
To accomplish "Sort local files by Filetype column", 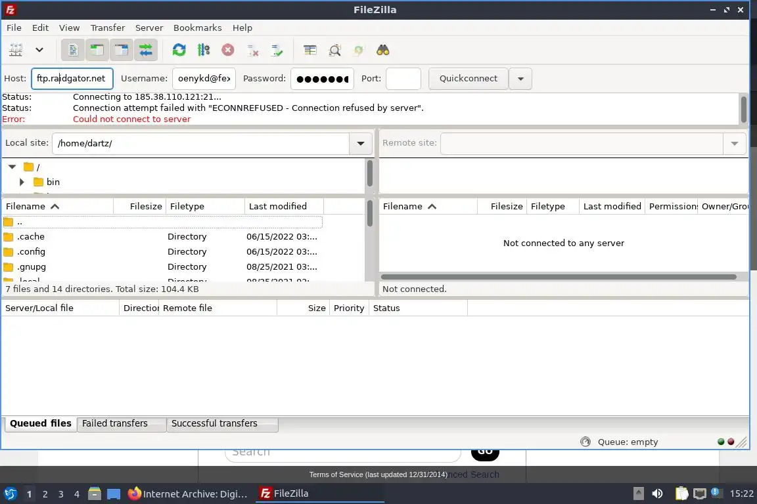I will pos(206,207).
